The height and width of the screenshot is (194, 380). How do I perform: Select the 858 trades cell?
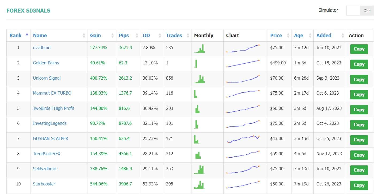point(170,78)
